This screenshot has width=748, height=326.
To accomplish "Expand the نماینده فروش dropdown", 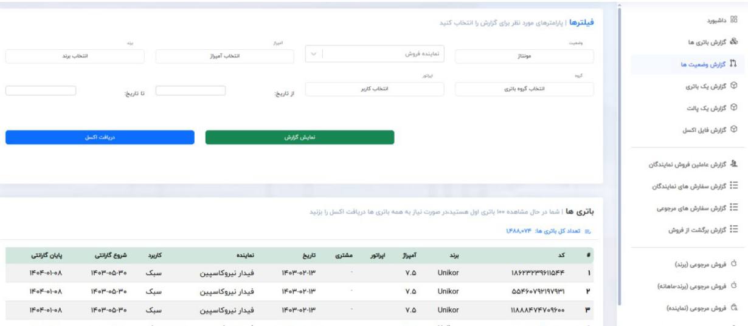I will coord(376,53).
